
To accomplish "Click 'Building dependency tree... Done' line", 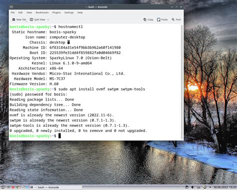I will tap(45, 105).
